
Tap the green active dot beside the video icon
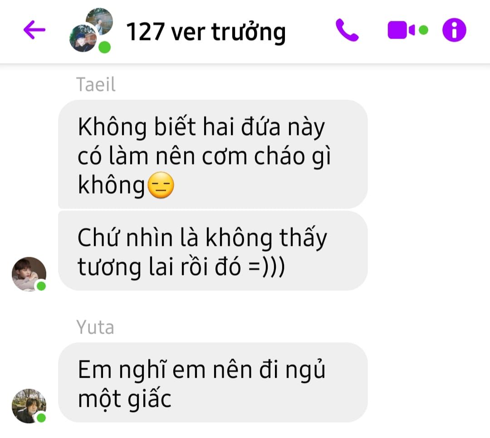[423, 30]
